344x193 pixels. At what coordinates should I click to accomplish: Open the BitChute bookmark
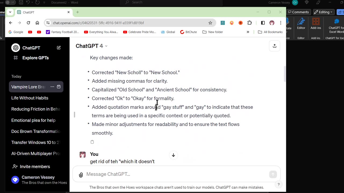click(188, 32)
